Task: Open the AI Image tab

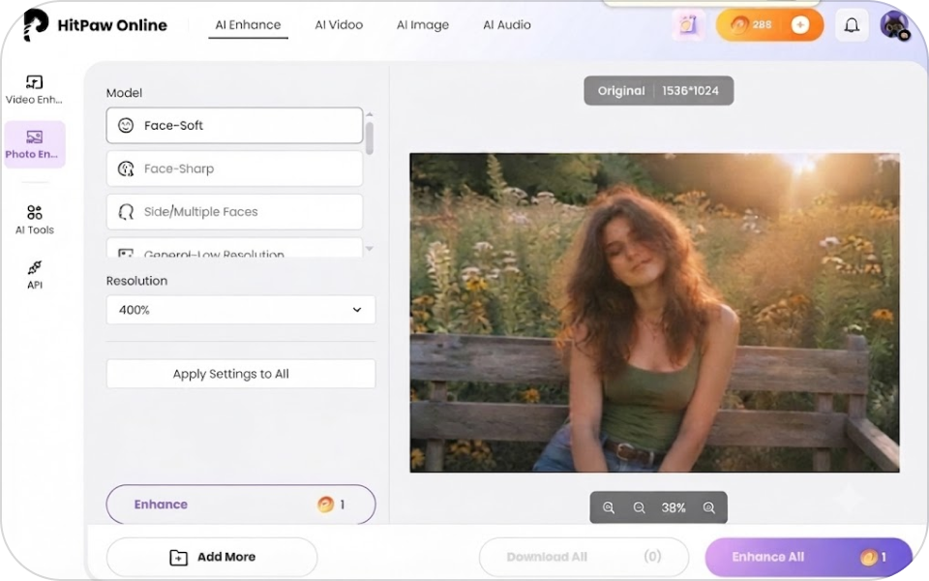Action: (x=423, y=25)
